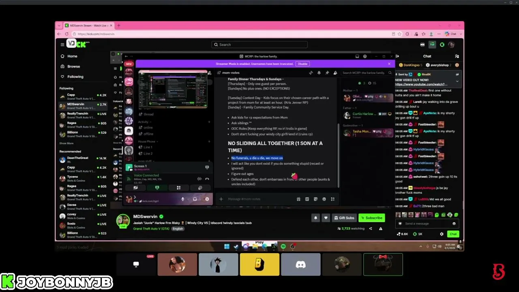Viewport: 519px width, 292px height.
Task: Open chat users list icon
Action: pos(457,56)
